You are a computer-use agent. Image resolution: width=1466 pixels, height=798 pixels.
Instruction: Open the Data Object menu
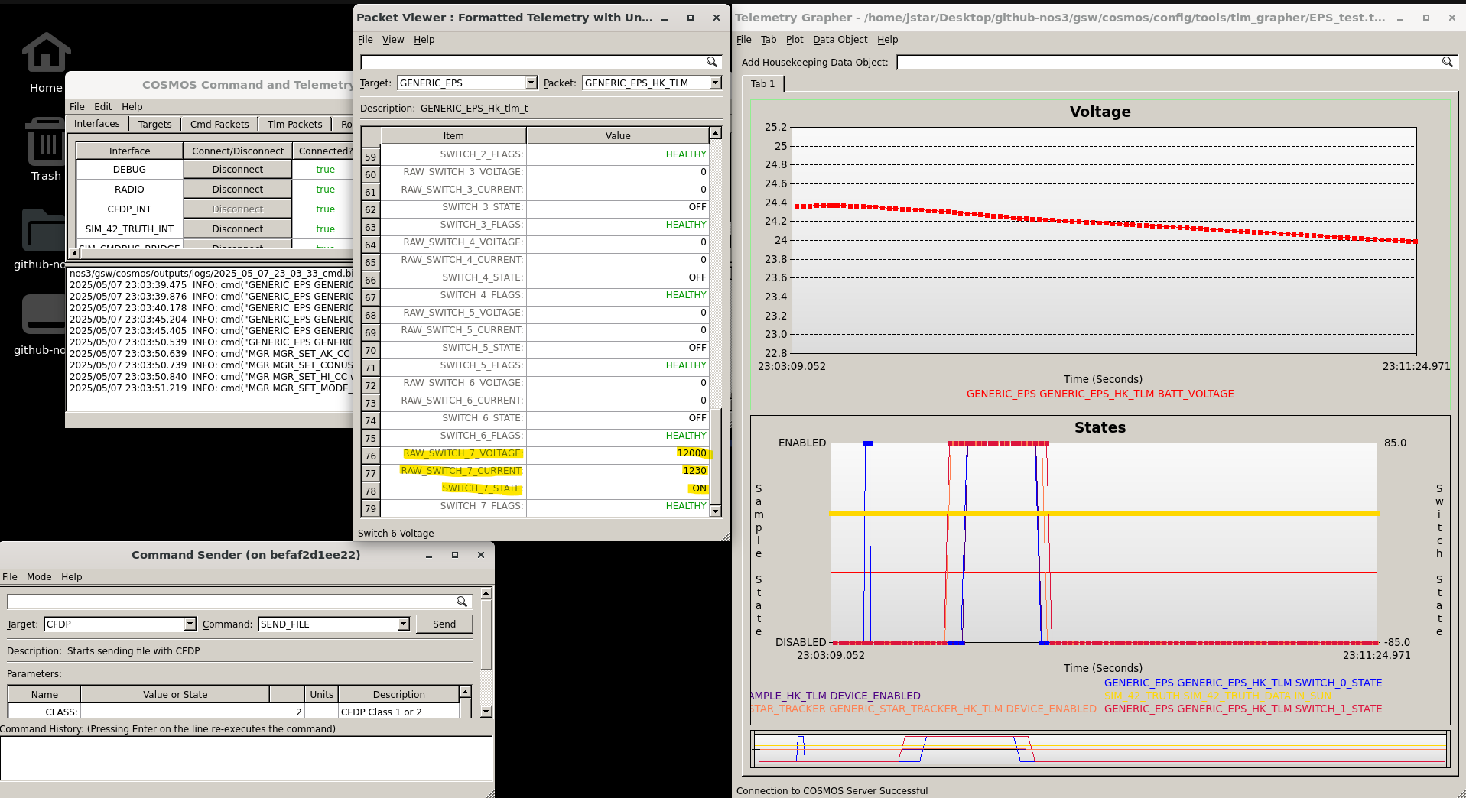click(x=840, y=40)
